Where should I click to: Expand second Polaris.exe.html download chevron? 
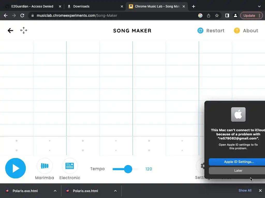click(x=115, y=191)
